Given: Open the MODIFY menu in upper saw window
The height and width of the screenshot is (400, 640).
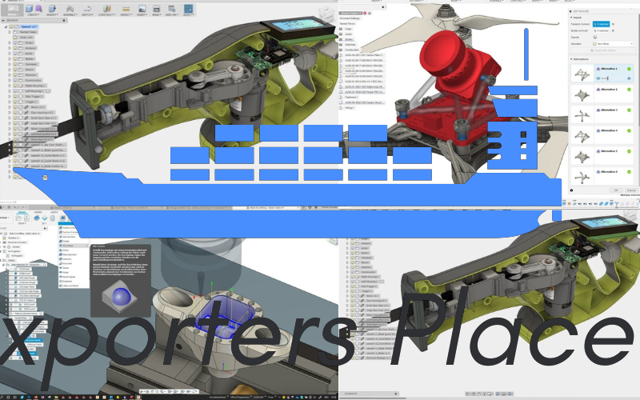Looking at the screenshot, I should point(52,14).
